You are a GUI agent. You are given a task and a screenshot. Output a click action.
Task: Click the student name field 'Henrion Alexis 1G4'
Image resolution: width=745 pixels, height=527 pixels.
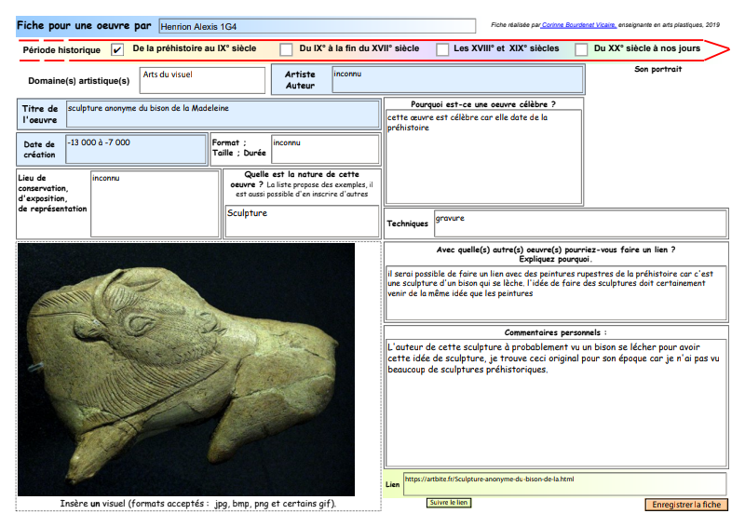click(x=317, y=26)
